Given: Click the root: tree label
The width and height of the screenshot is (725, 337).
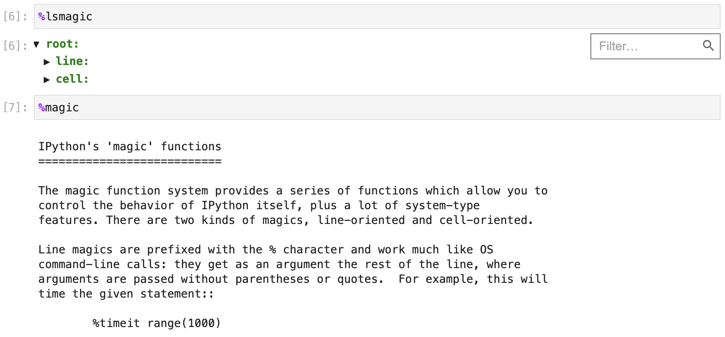Looking at the screenshot, I should pyautogui.click(x=62, y=44).
